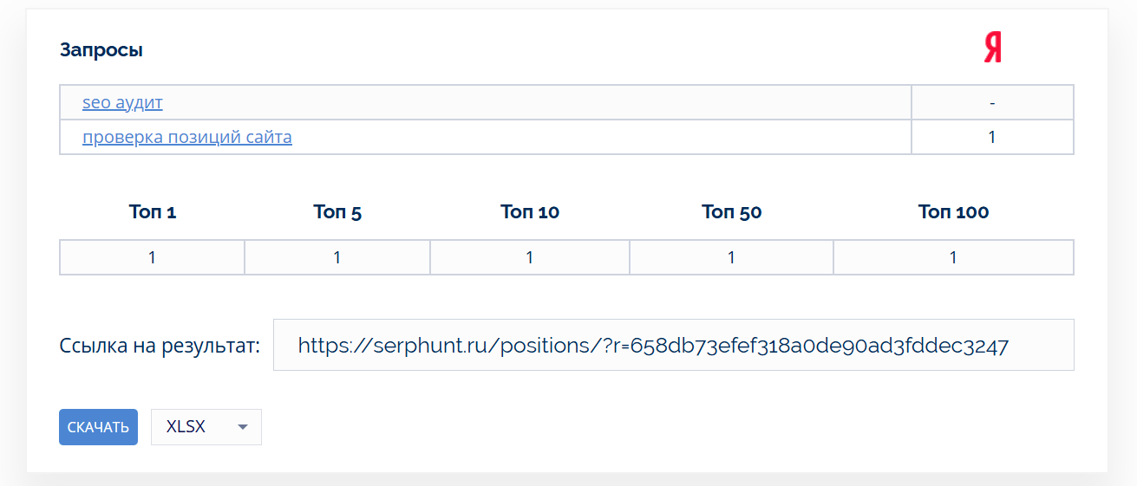
Task: Open the "seo аудит" query link
Action: (122, 103)
